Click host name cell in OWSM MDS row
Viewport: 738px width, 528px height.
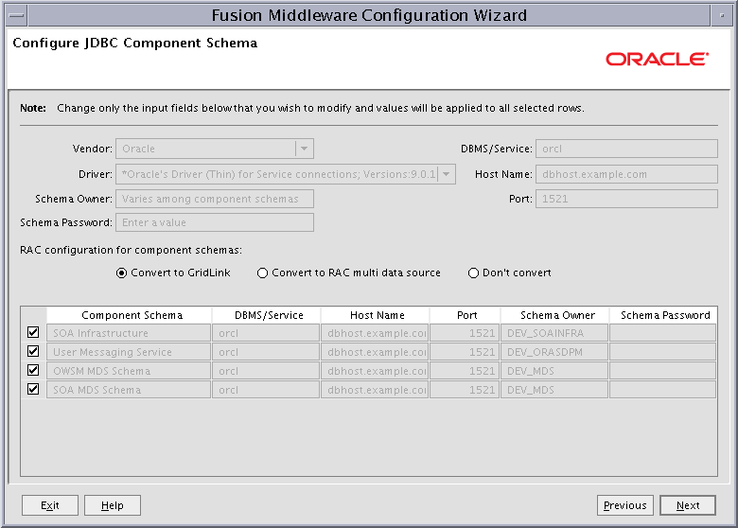click(x=375, y=370)
